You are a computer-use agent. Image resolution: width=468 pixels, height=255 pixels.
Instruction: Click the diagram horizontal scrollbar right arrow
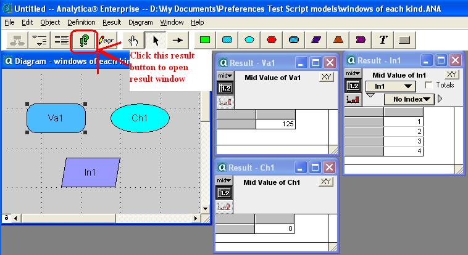pos(196,219)
